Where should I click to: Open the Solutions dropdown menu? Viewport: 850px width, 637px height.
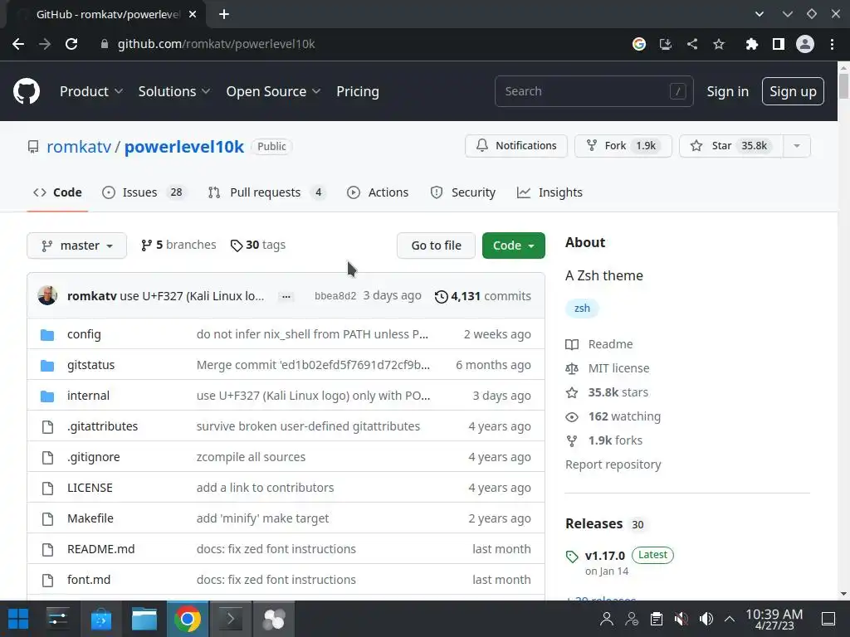174,91
